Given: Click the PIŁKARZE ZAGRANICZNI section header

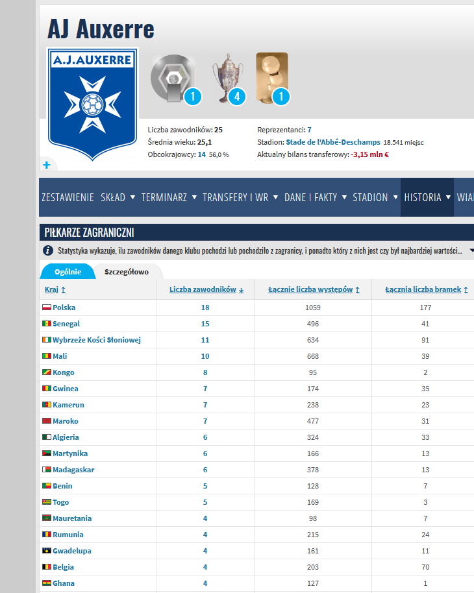Looking at the screenshot, I should click(x=90, y=232).
